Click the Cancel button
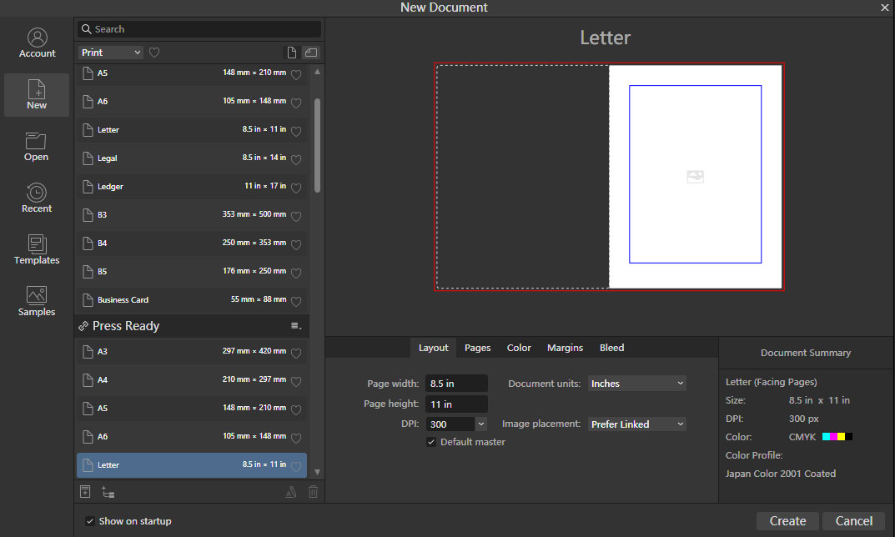The width and height of the screenshot is (895, 537). click(853, 521)
